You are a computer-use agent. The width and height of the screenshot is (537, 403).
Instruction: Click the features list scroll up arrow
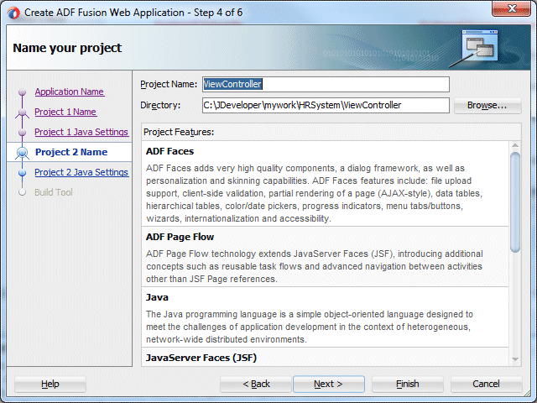pyautogui.click(x=514, y=145)
